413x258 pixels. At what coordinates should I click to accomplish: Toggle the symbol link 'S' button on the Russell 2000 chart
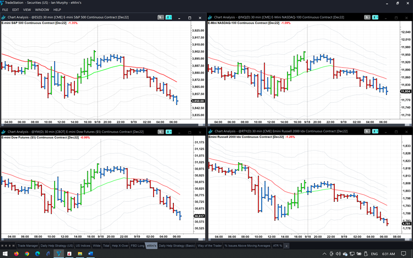click(x=367, y=132)
